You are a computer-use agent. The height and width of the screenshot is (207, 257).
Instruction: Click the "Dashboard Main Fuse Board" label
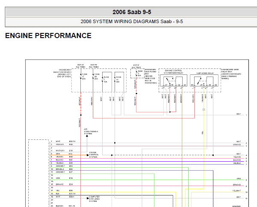62,73
